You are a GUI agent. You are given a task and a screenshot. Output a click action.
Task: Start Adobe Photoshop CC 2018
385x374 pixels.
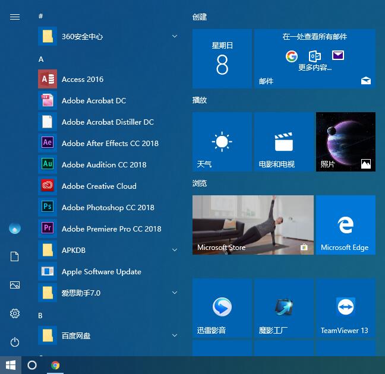[x=108, y=208]
